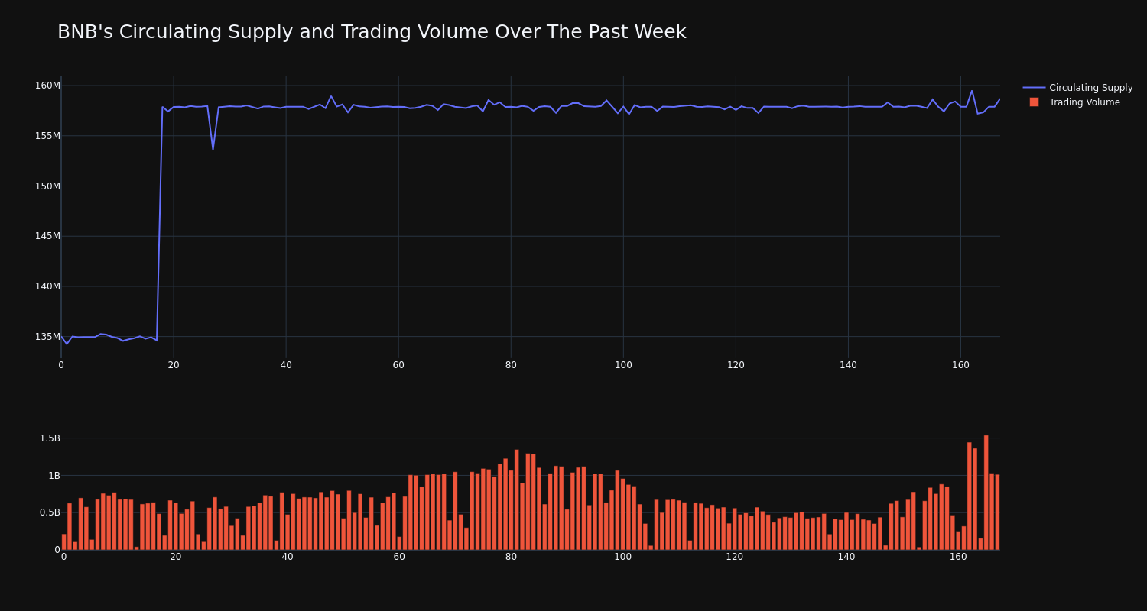This screenshot has height=611, width=1147.
Task: Click the 60 x-axis tick on volume chart
Action: tap(399, 557)
